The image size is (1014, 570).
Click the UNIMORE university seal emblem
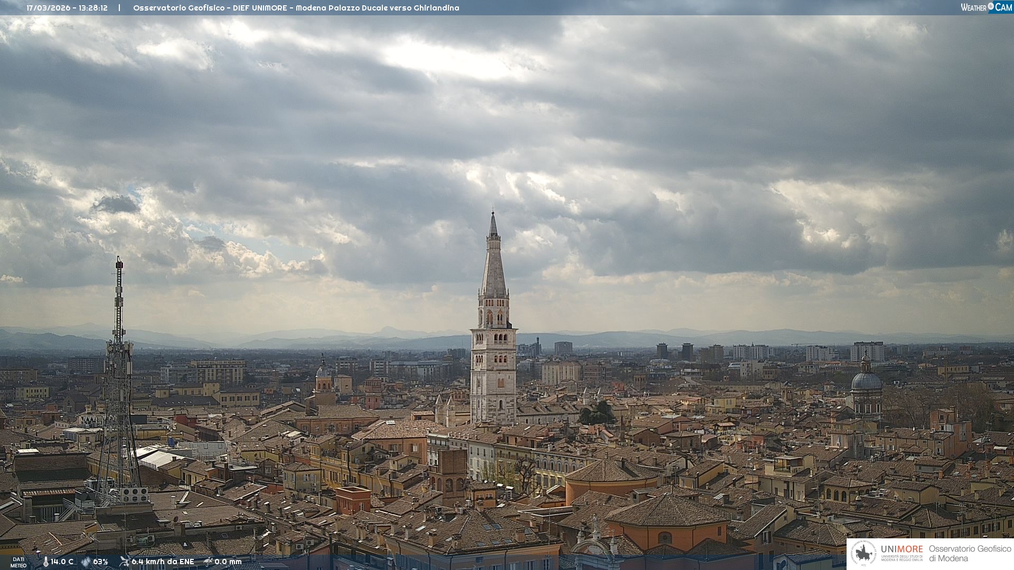coord(863,554)
